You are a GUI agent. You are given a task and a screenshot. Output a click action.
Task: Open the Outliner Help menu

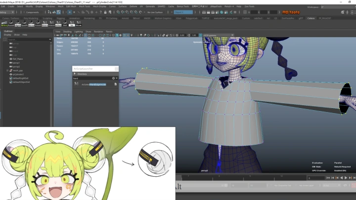click(x=25, y=35)
